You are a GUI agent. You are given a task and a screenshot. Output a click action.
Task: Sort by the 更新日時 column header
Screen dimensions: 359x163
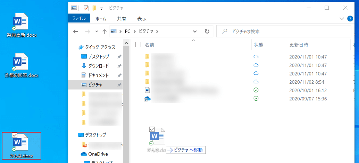point(299,45)
